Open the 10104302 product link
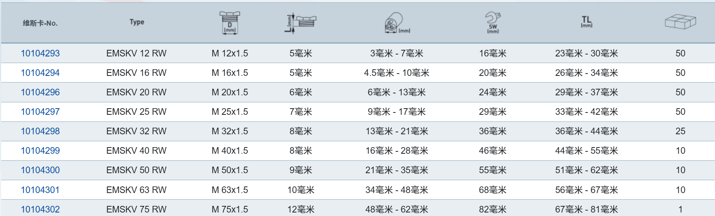 click(x=40, y=209)
